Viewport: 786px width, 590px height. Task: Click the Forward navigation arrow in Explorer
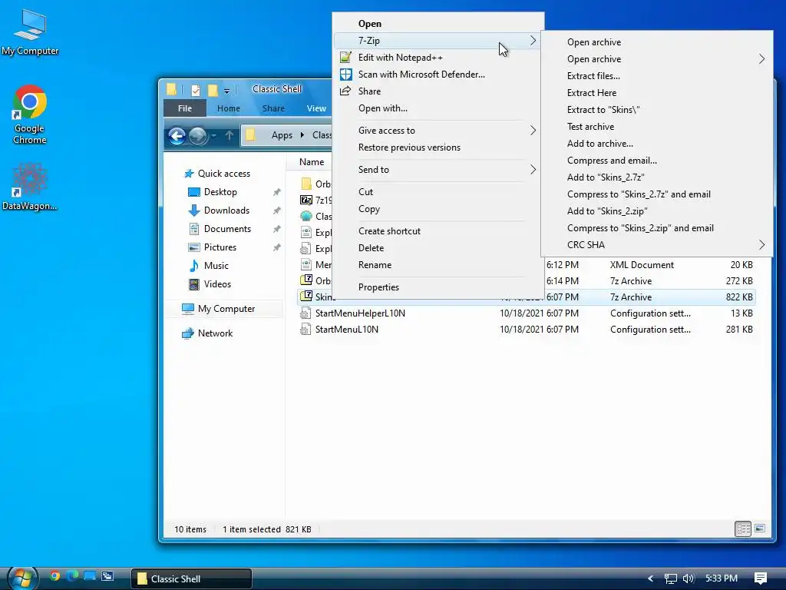coord(197,135)
